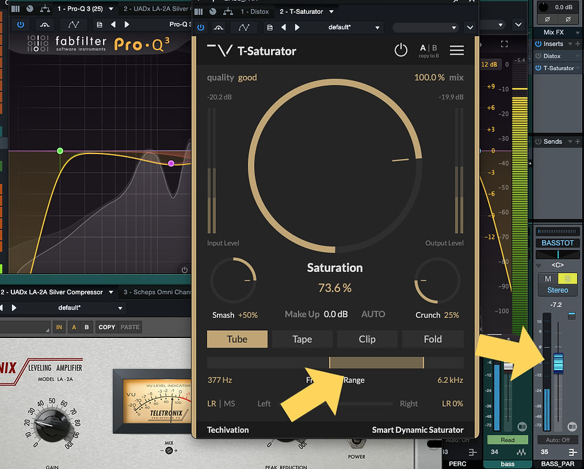Screen dimensions: 584x469
Task: Click LA-2A GAIN knob
Action: (x=51, y=425)
